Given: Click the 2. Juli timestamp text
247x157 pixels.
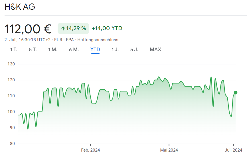Looking at the screenshot, I should pos(28,40).
